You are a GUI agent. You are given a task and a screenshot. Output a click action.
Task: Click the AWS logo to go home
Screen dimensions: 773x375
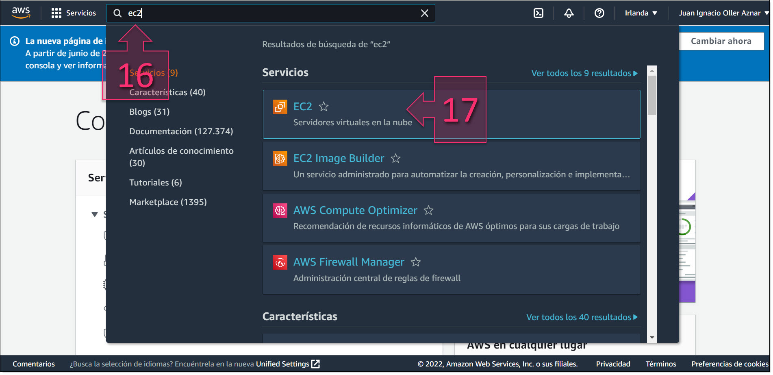point(21,13)
